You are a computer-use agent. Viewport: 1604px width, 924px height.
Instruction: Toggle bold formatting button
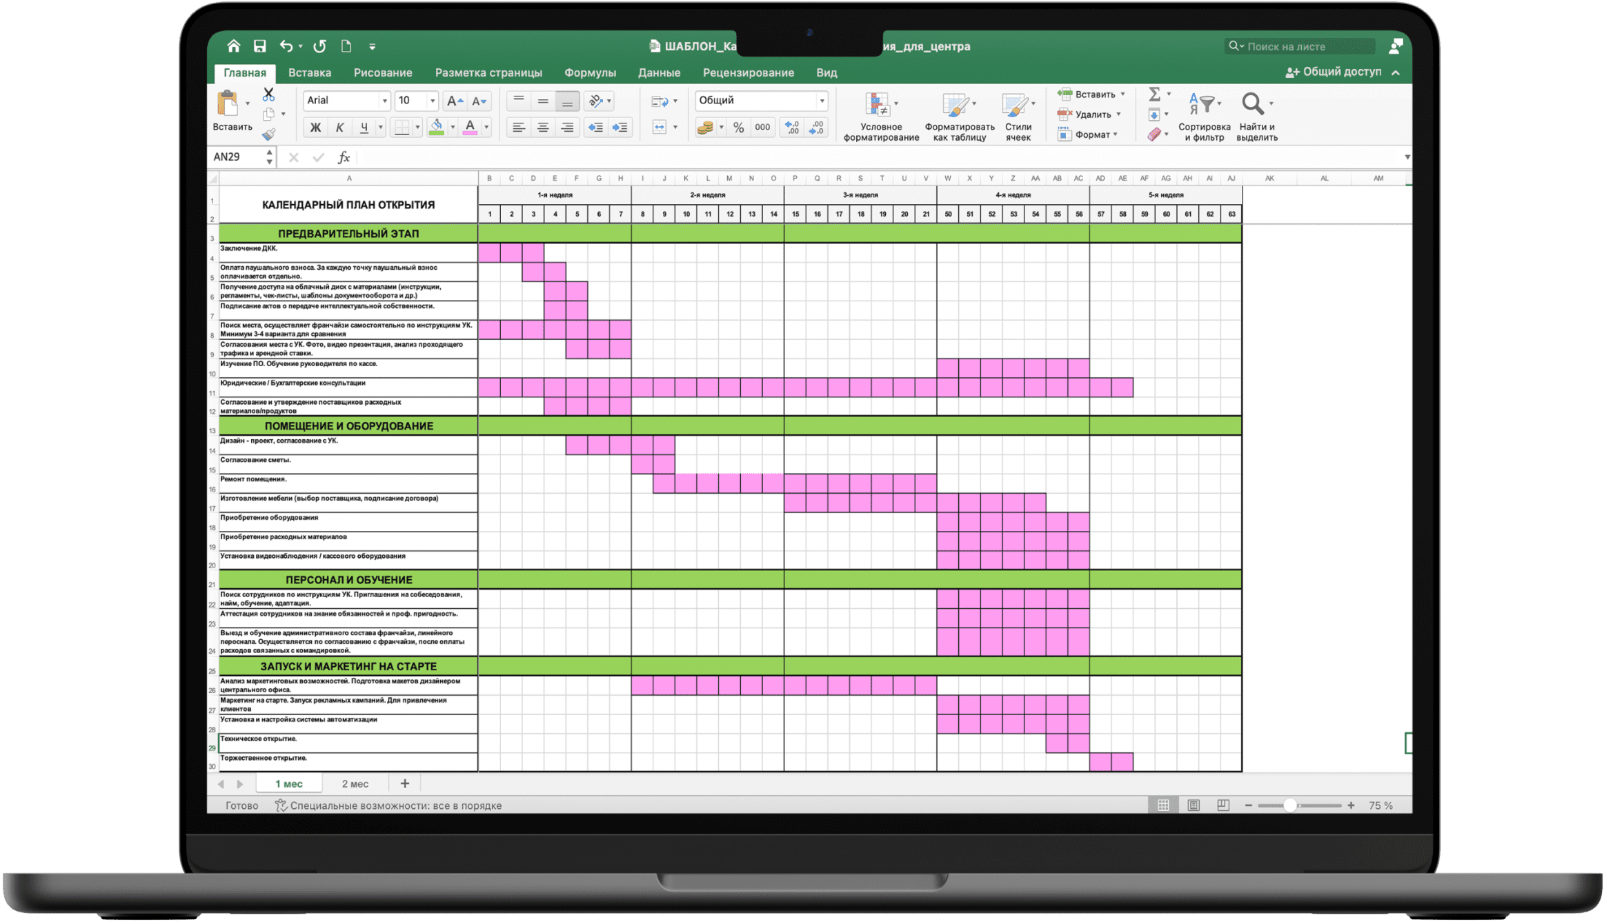[315, 128]
